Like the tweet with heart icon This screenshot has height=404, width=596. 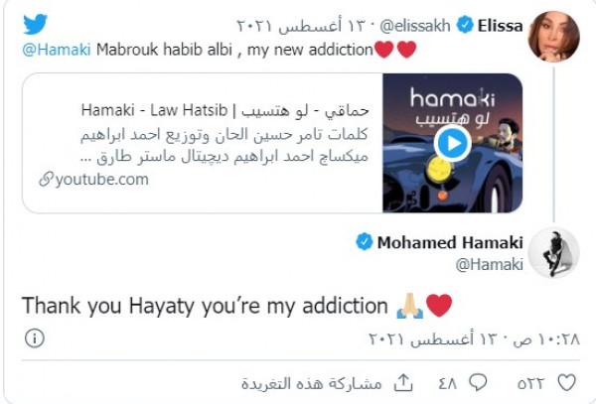[x=566, y=382]
